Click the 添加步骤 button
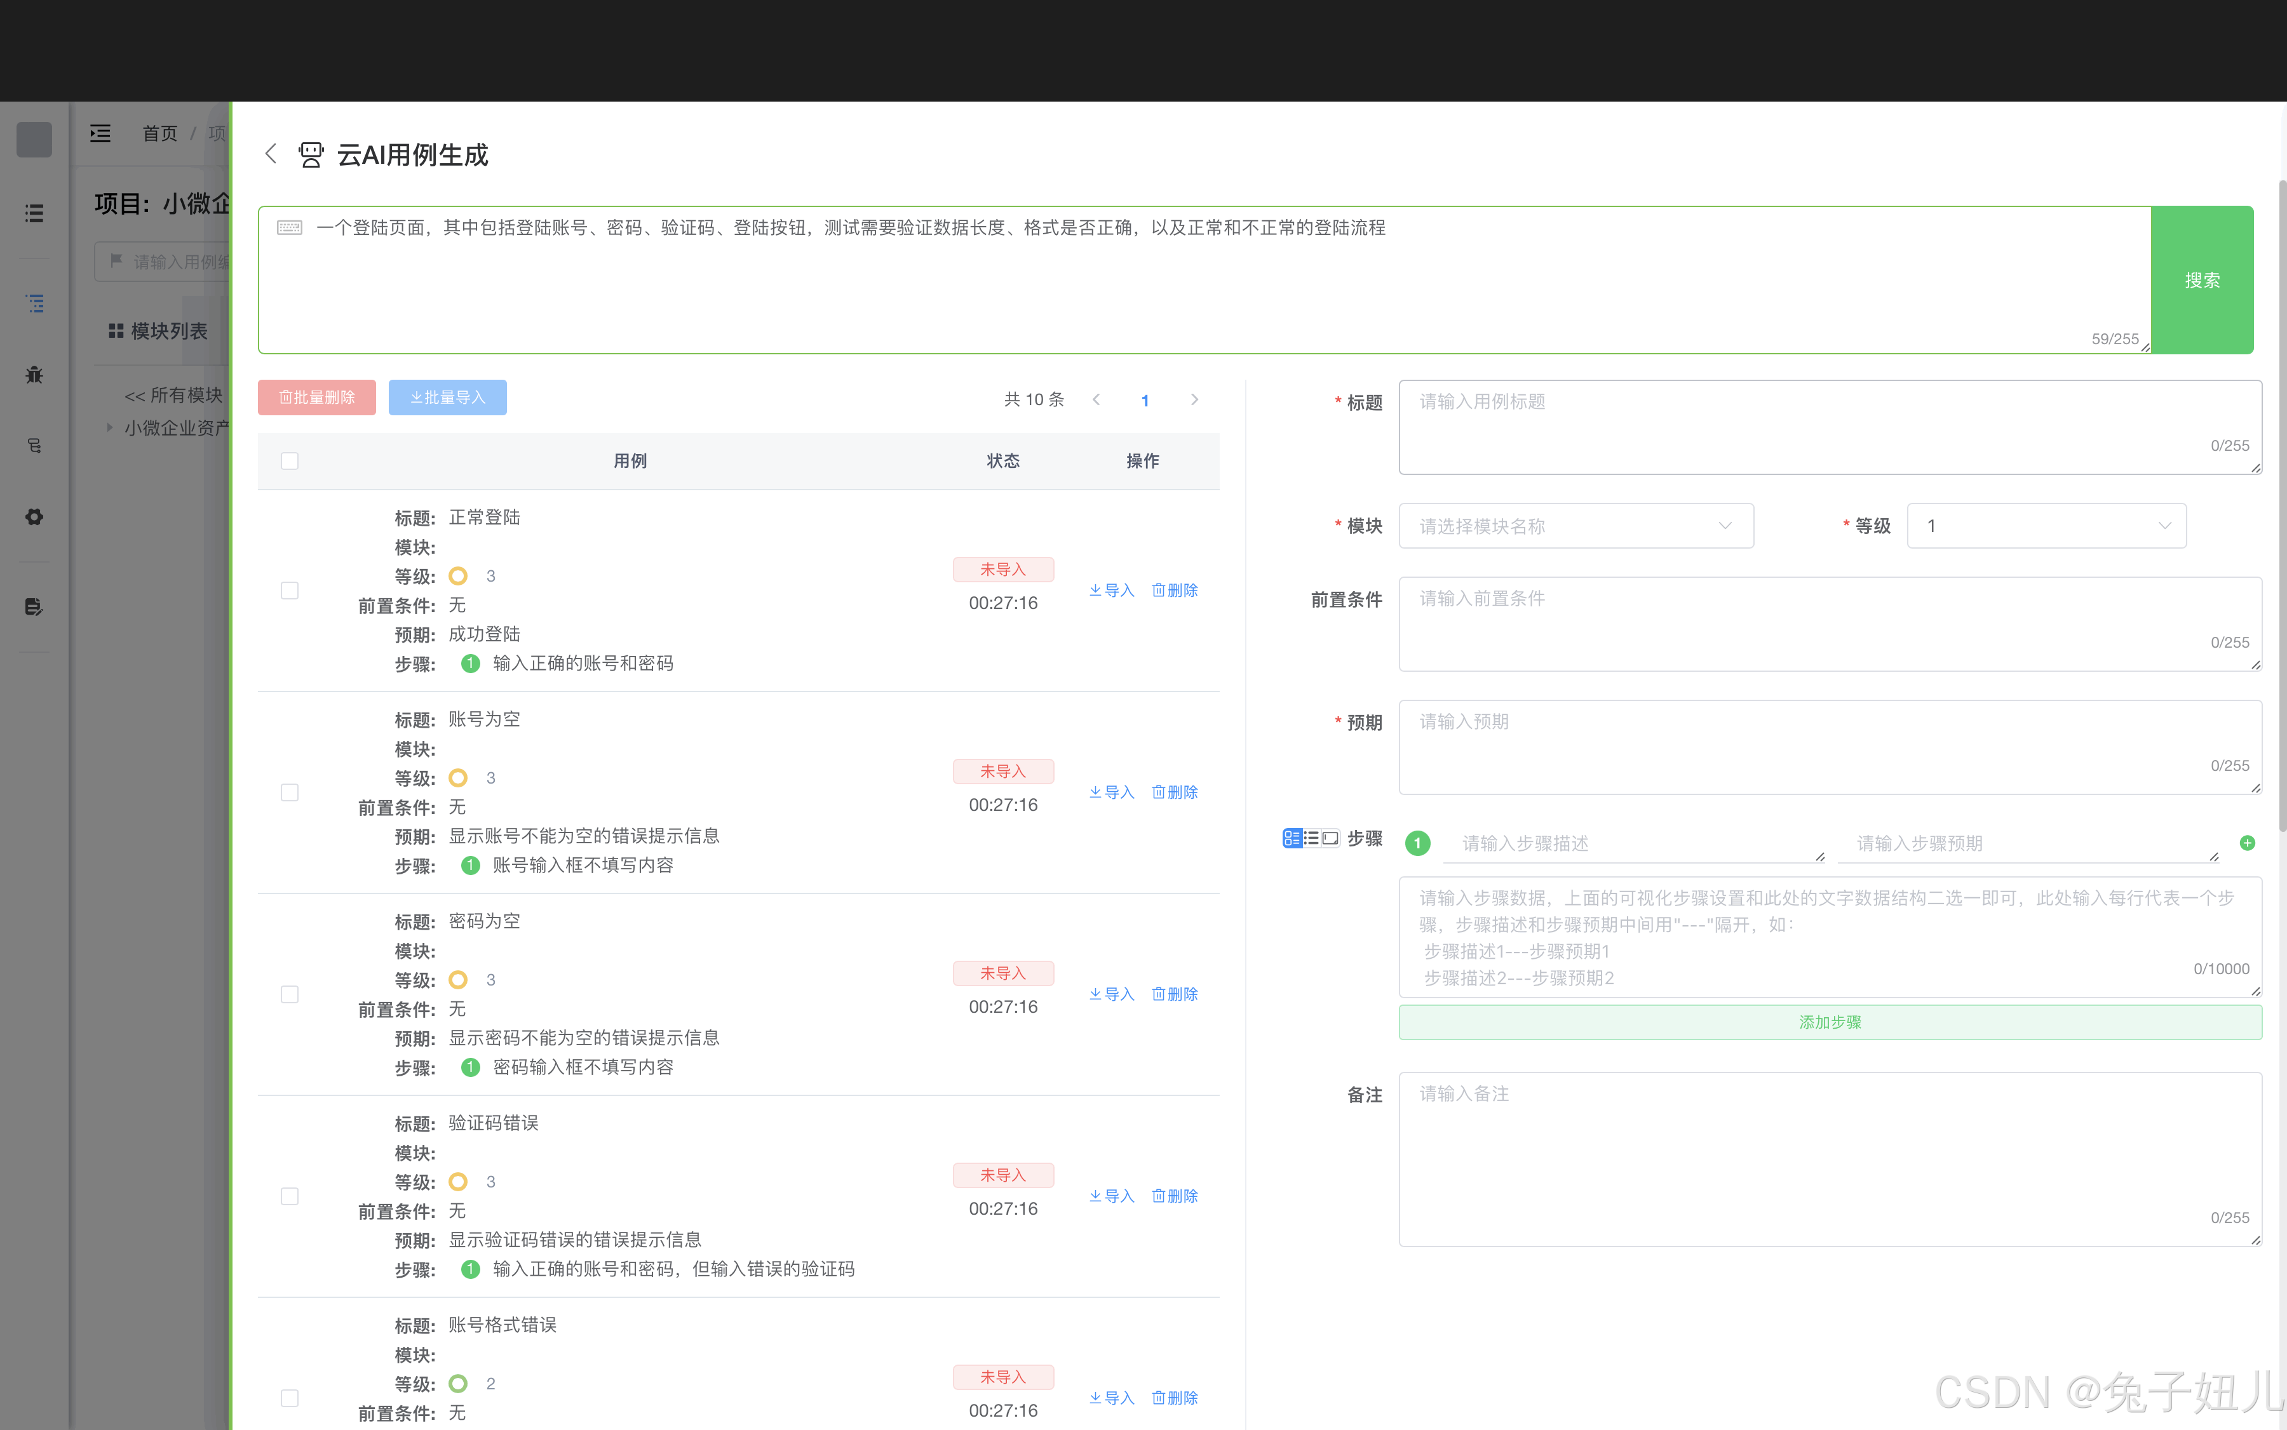Image resolution: width=2287 pixels, height=1430 pixels. tap(1829, 1022)
